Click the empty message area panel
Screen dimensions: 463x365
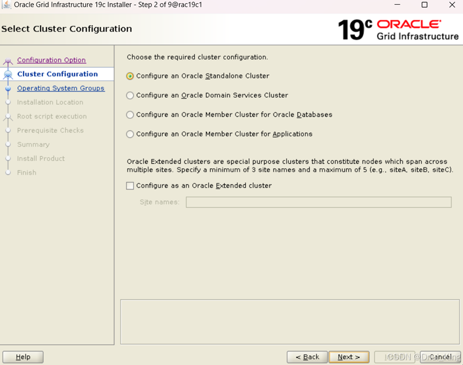pyautogui.click(x=290, y=322)
